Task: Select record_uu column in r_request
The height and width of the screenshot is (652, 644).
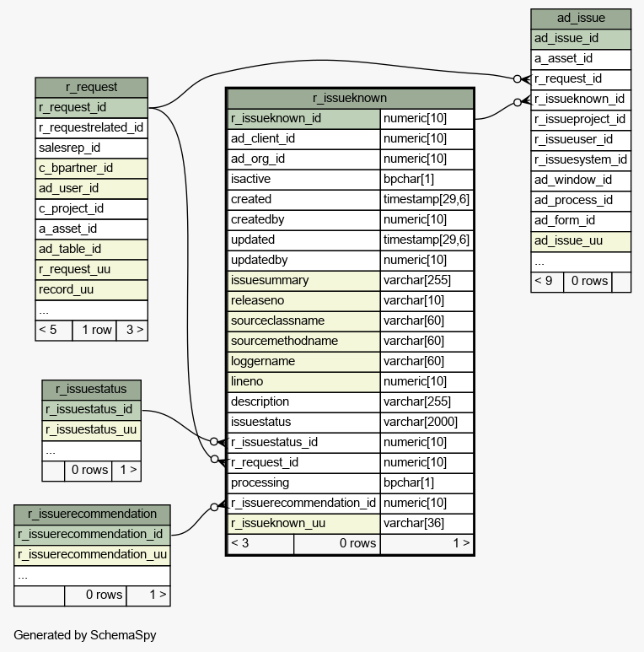Action: pos(91,290)
